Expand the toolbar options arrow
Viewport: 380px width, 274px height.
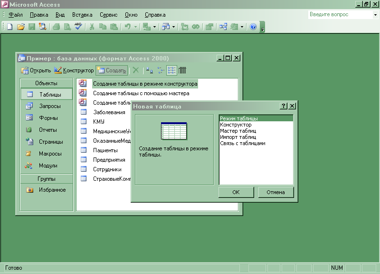(262, 27)
